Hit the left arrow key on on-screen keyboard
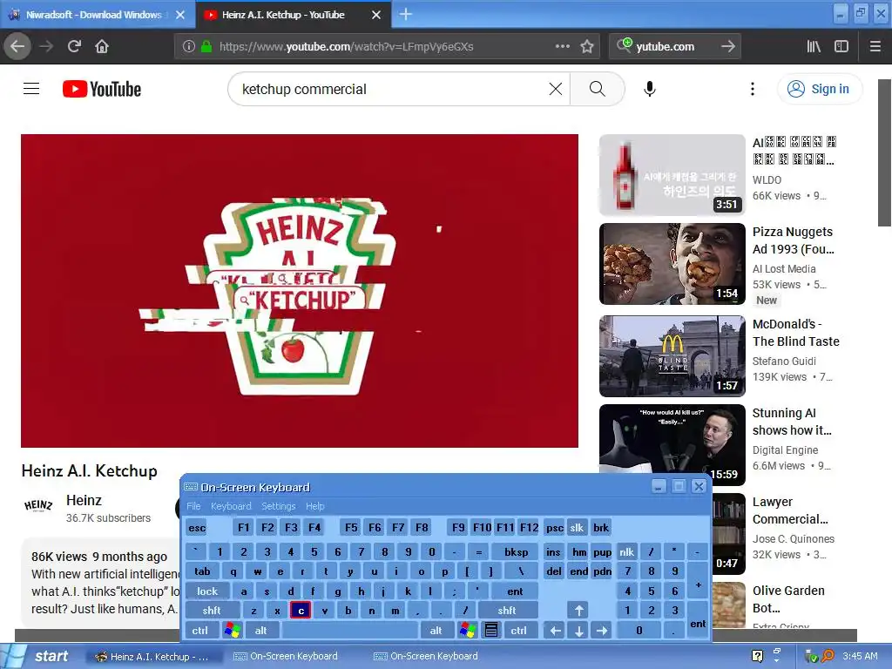892x669 pixels. coord(555,631)
